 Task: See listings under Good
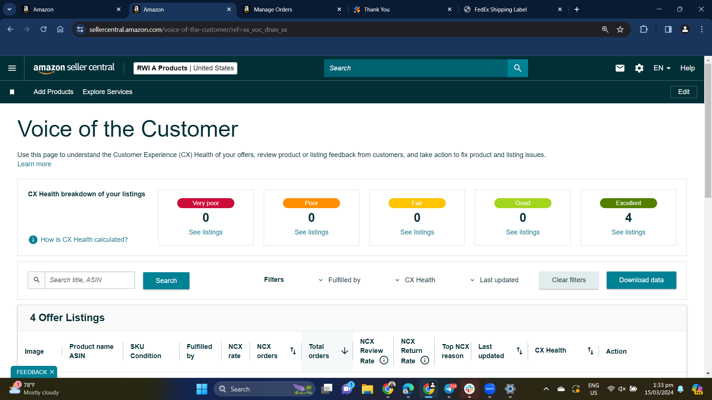coord(523,232)
